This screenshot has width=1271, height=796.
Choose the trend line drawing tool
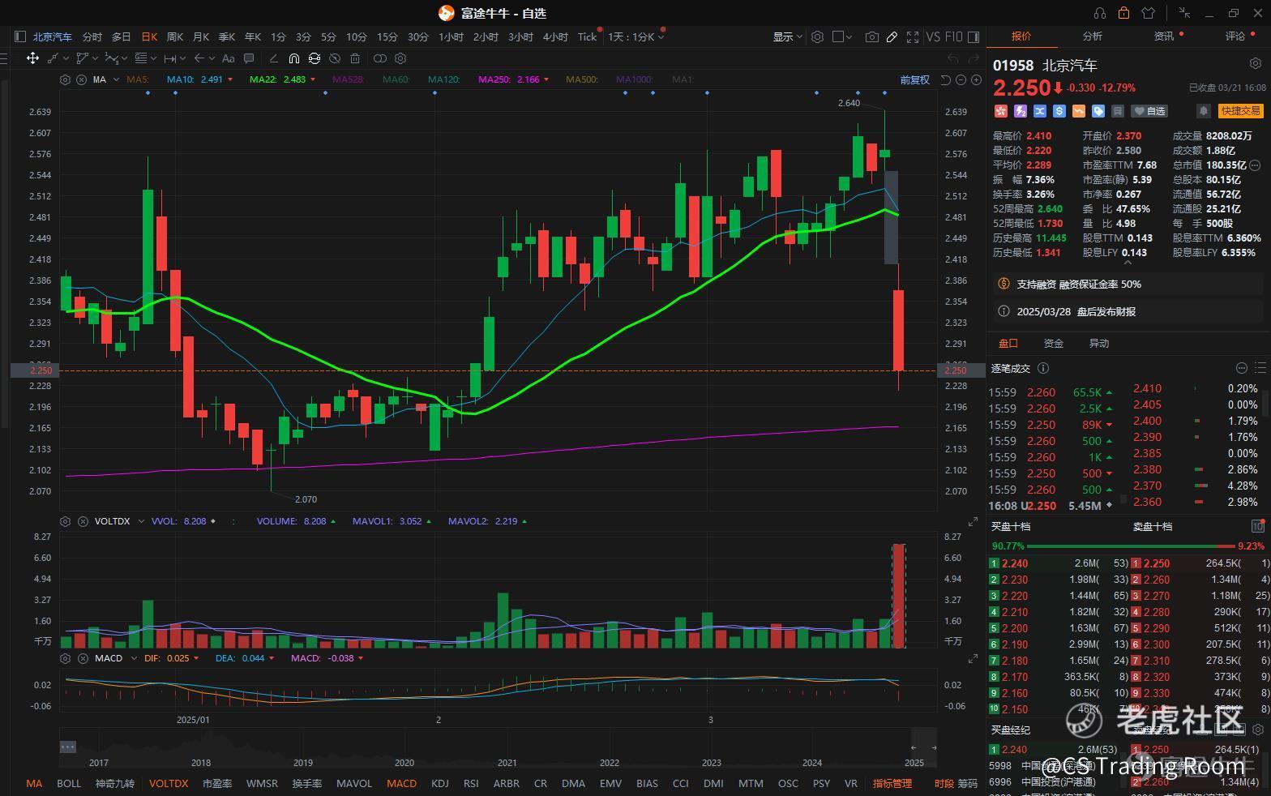(x=53, y=58)
